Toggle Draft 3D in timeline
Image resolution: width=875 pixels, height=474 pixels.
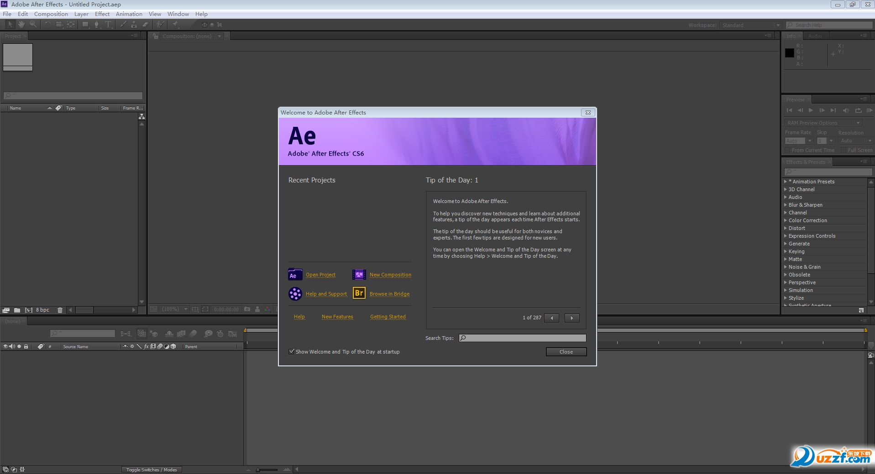click(x=154, y=334)
